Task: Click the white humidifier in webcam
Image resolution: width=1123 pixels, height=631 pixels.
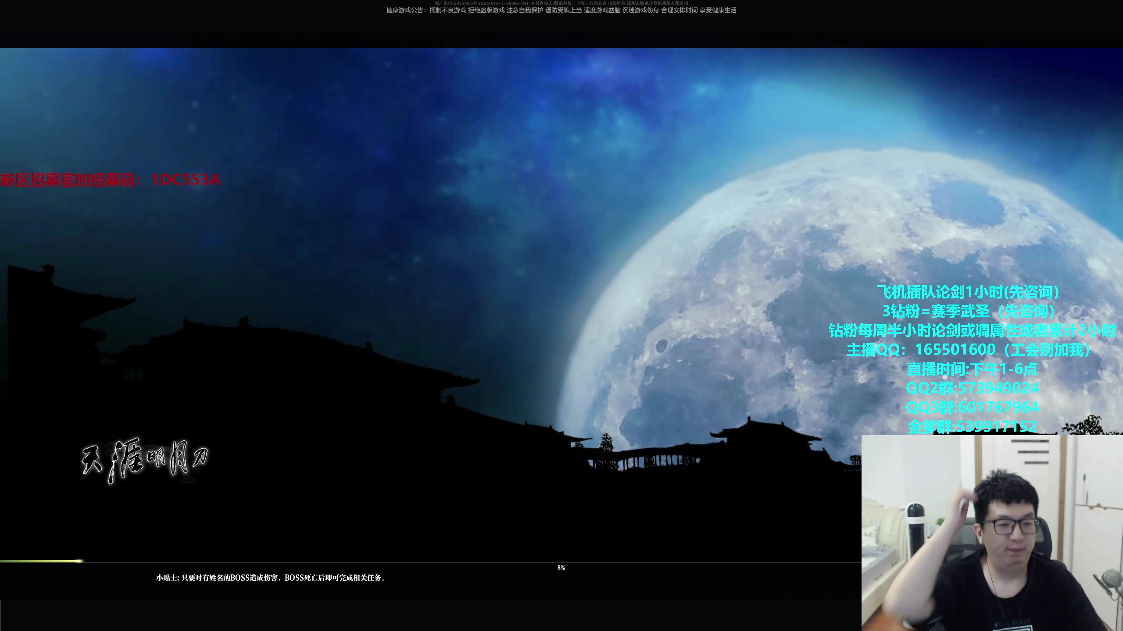Action: [x=917, y=530]
